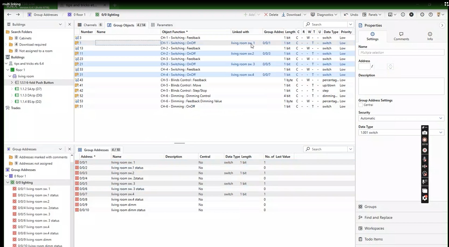
Task: Open the Security Automatic dropdown
Action: pyautogui.click(x=401, y=118)
